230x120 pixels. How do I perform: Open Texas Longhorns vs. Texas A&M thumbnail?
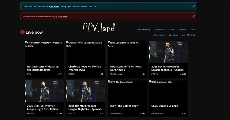[x=127, y=52]
